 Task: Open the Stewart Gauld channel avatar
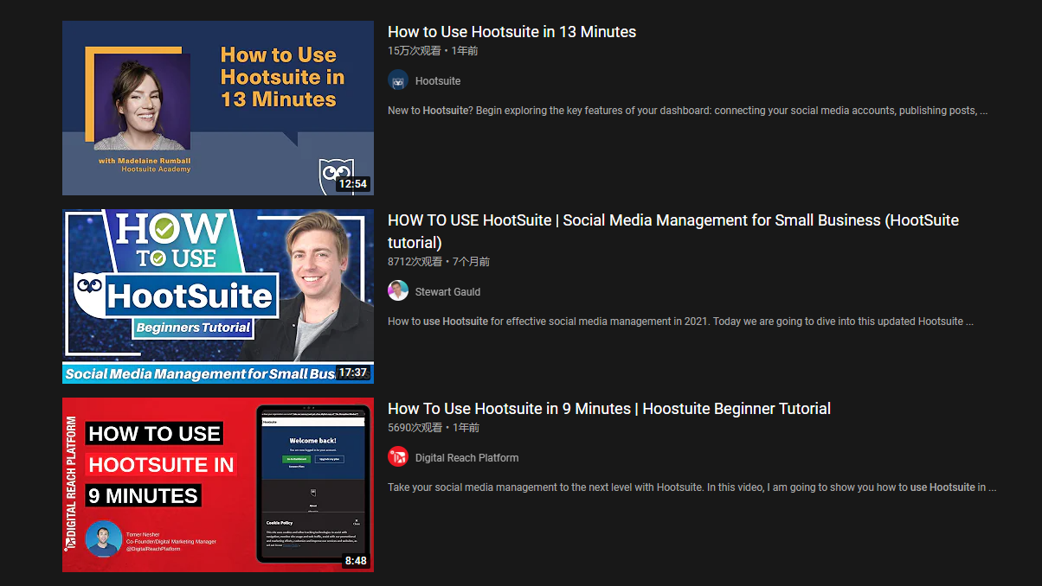pos(398,290)
